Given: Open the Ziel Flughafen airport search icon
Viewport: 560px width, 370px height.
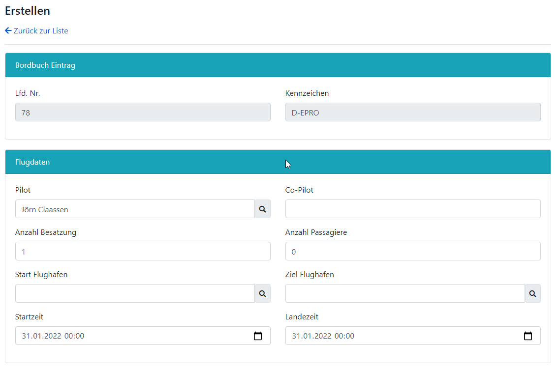Looking at the screenshot, I should 532,294.
